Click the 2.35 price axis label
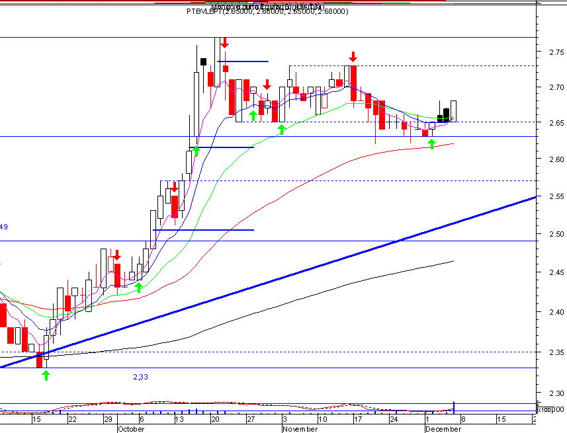This screenshot has width=567, height=433. [x=556, y=352]
